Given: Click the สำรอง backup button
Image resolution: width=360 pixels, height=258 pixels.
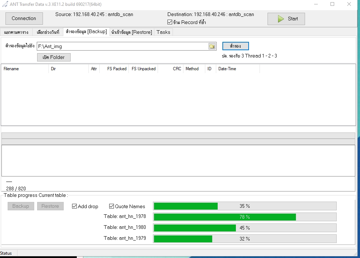Looking at the screenshot, I should tap(236, 46).
